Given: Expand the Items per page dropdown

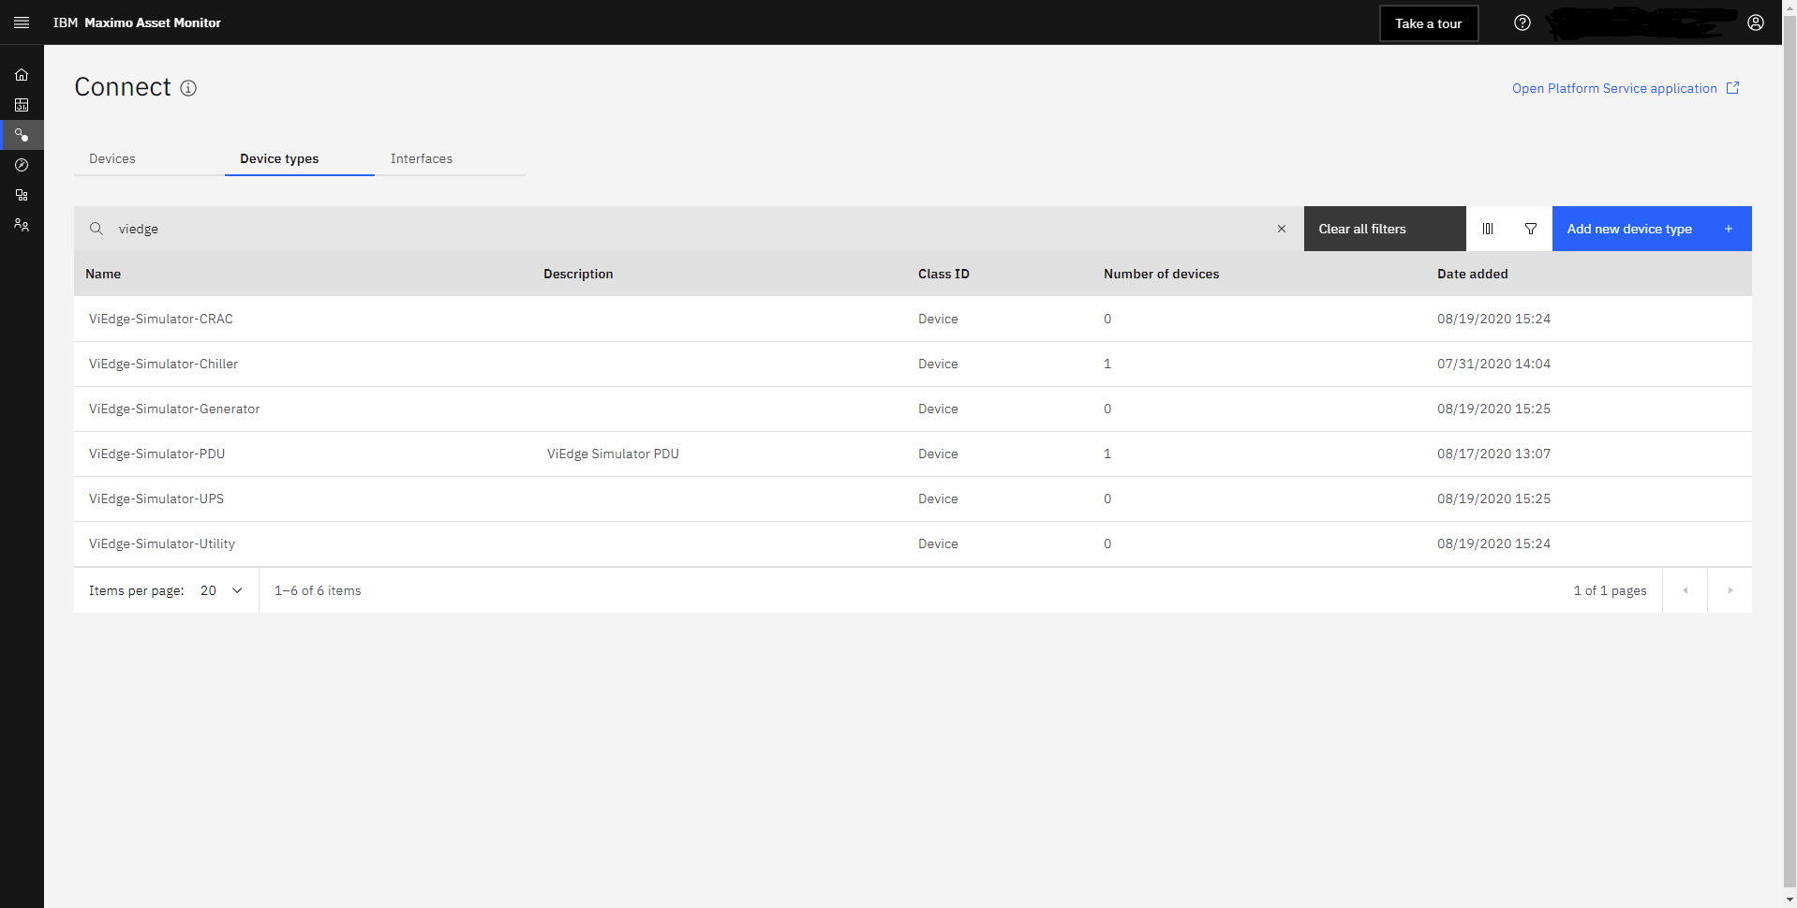Looking at the screenshot, I should click(222, 590).
